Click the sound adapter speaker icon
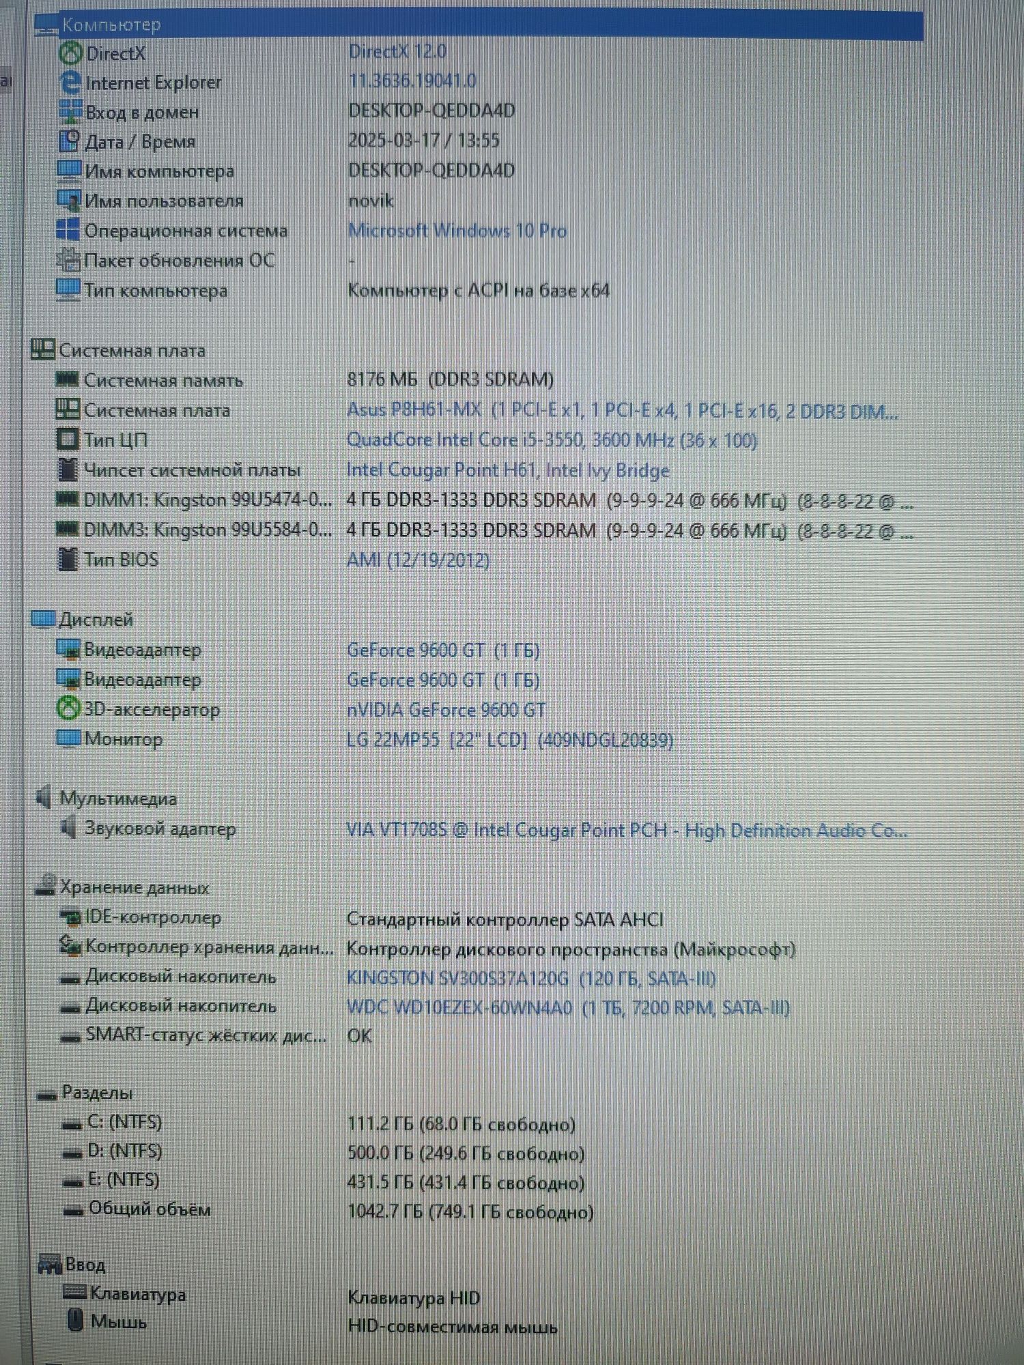1024x1365 pixels. tap(68, 828)
